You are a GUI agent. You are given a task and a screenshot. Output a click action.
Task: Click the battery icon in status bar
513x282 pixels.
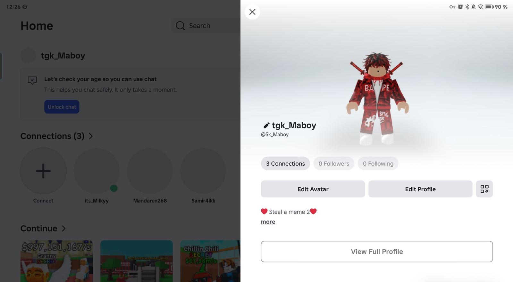click(x=489, y=7)
